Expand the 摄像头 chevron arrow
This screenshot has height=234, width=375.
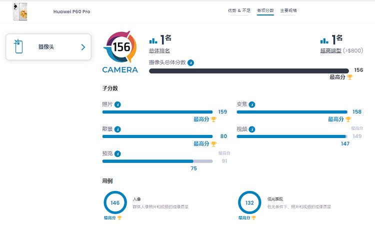pyautogui.click(x=83, y=47)
